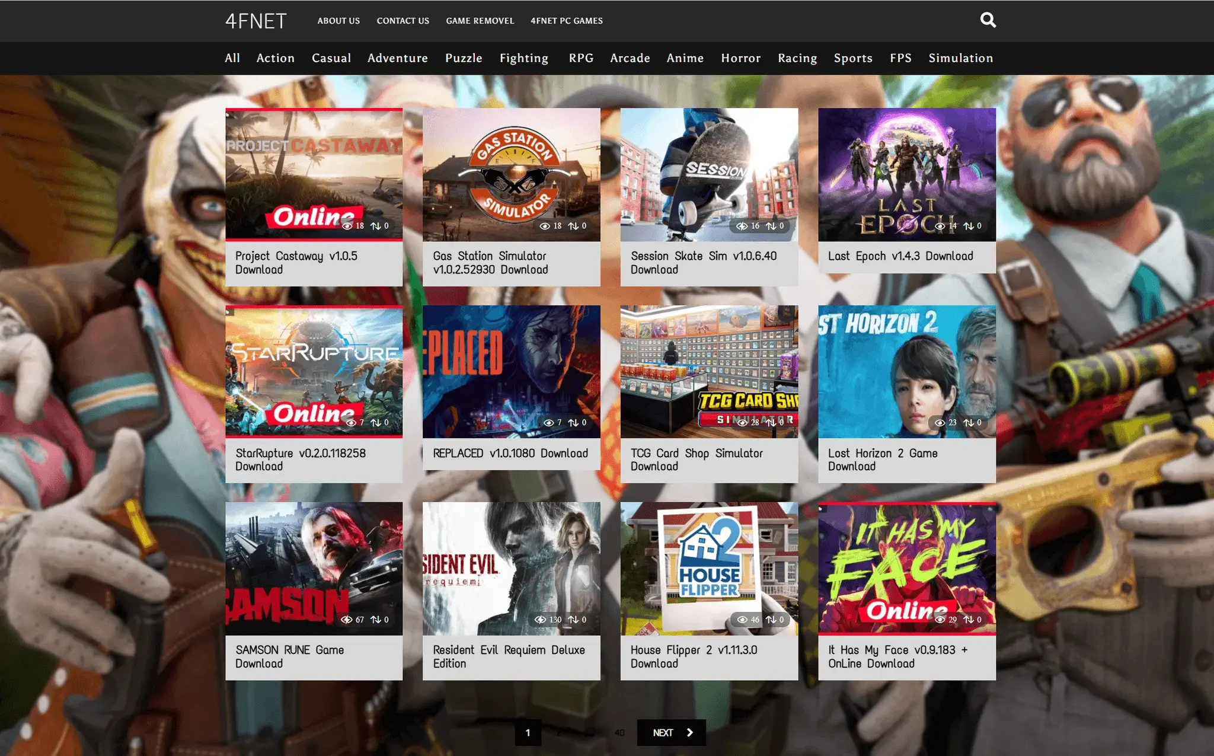Click House Flipper 2 v1.11.3.0 Download title
The width and height of the screenshot is (1214, 756).
tap(694, 656)
